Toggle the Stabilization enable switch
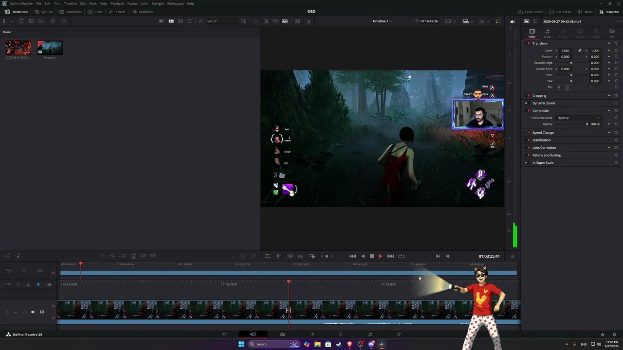Screen dimensions: 623x350 click(529, 140)
